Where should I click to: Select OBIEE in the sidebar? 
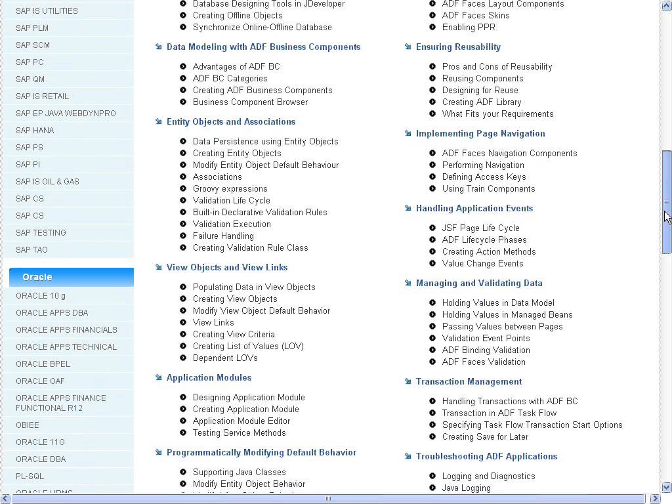[28, 425]
